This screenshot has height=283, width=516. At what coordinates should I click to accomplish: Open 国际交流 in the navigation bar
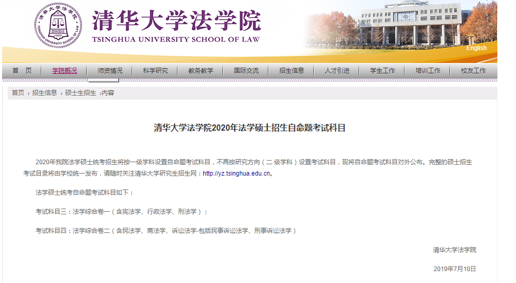point(246,71)
